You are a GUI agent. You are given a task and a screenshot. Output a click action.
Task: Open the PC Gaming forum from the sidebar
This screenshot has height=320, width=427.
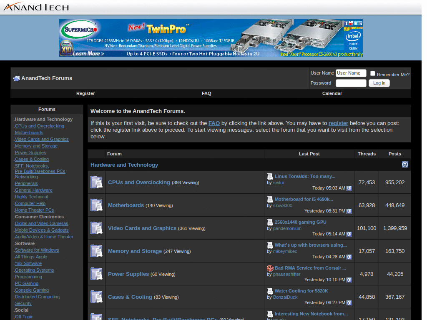(x=26, y=283)
